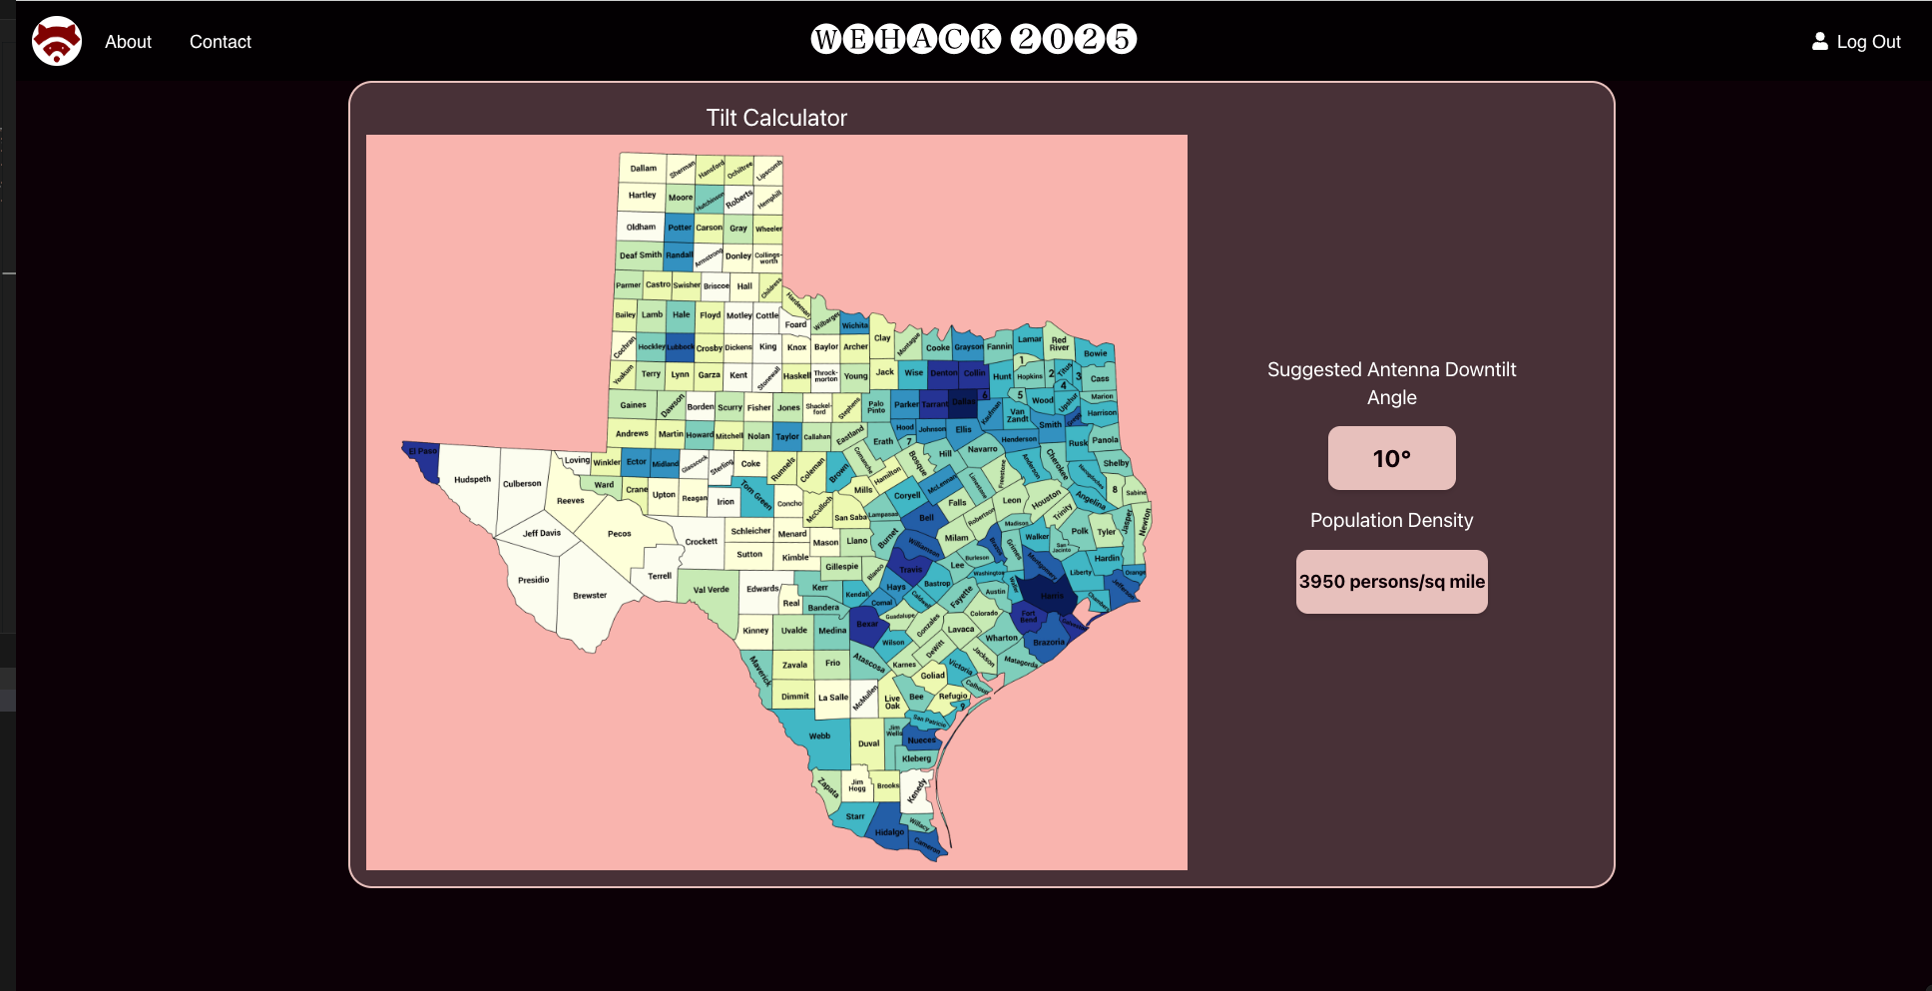Click the WEHACK 2025 title
The height and width of the screenshot is (991, 1932).
(x=974, y=39)
